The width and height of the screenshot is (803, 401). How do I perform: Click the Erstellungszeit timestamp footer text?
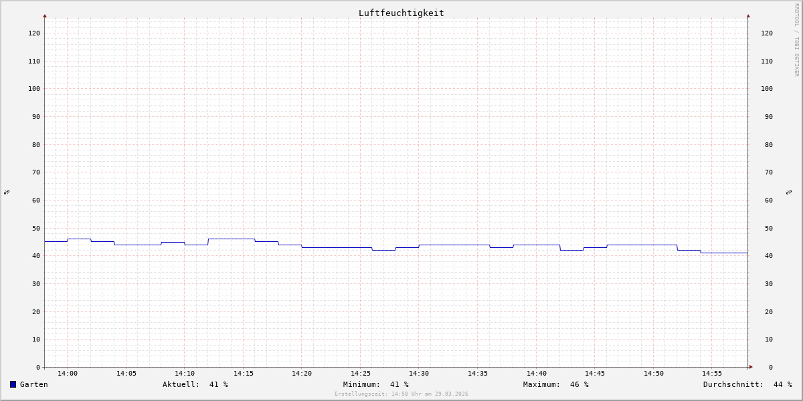401,394
